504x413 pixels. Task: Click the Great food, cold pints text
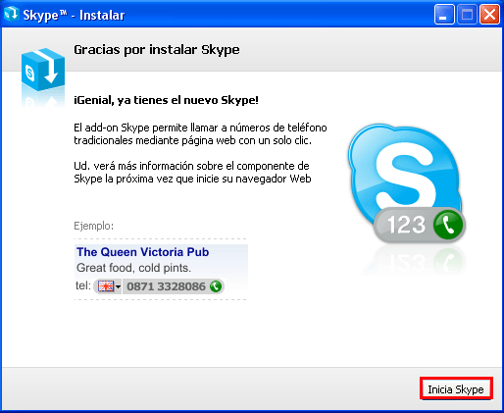[133, 268]
